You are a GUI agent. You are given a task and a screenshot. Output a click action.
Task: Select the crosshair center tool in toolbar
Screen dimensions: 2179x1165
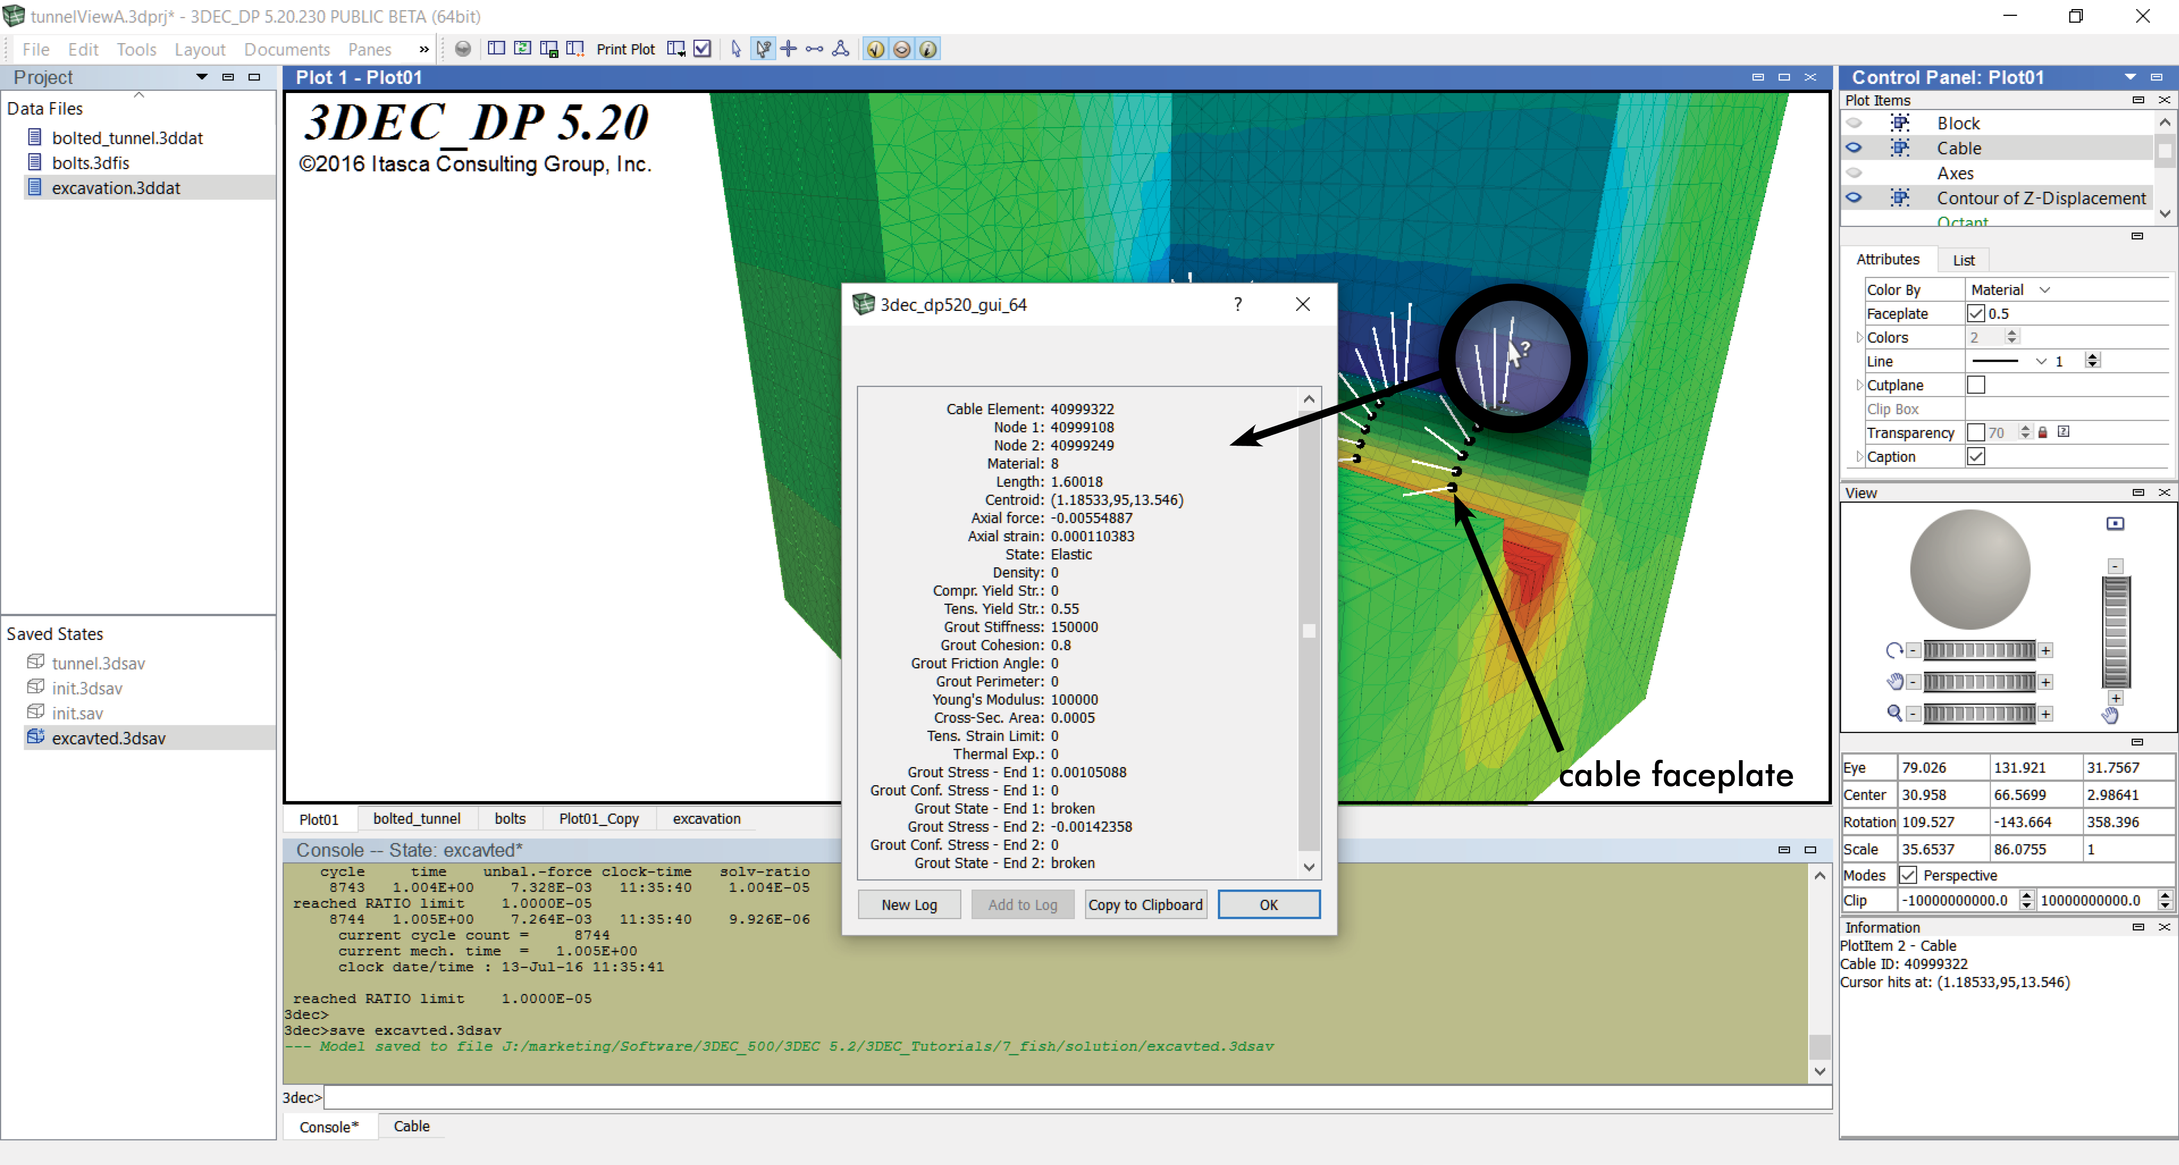(789, 49)
